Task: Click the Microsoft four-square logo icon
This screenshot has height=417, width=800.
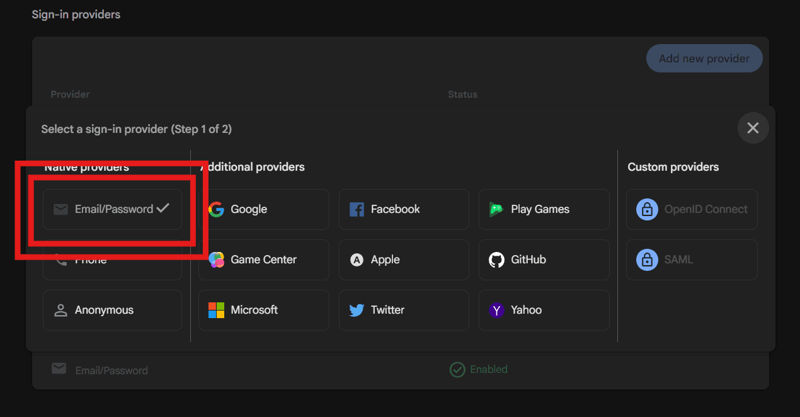Action: (217, 310)
